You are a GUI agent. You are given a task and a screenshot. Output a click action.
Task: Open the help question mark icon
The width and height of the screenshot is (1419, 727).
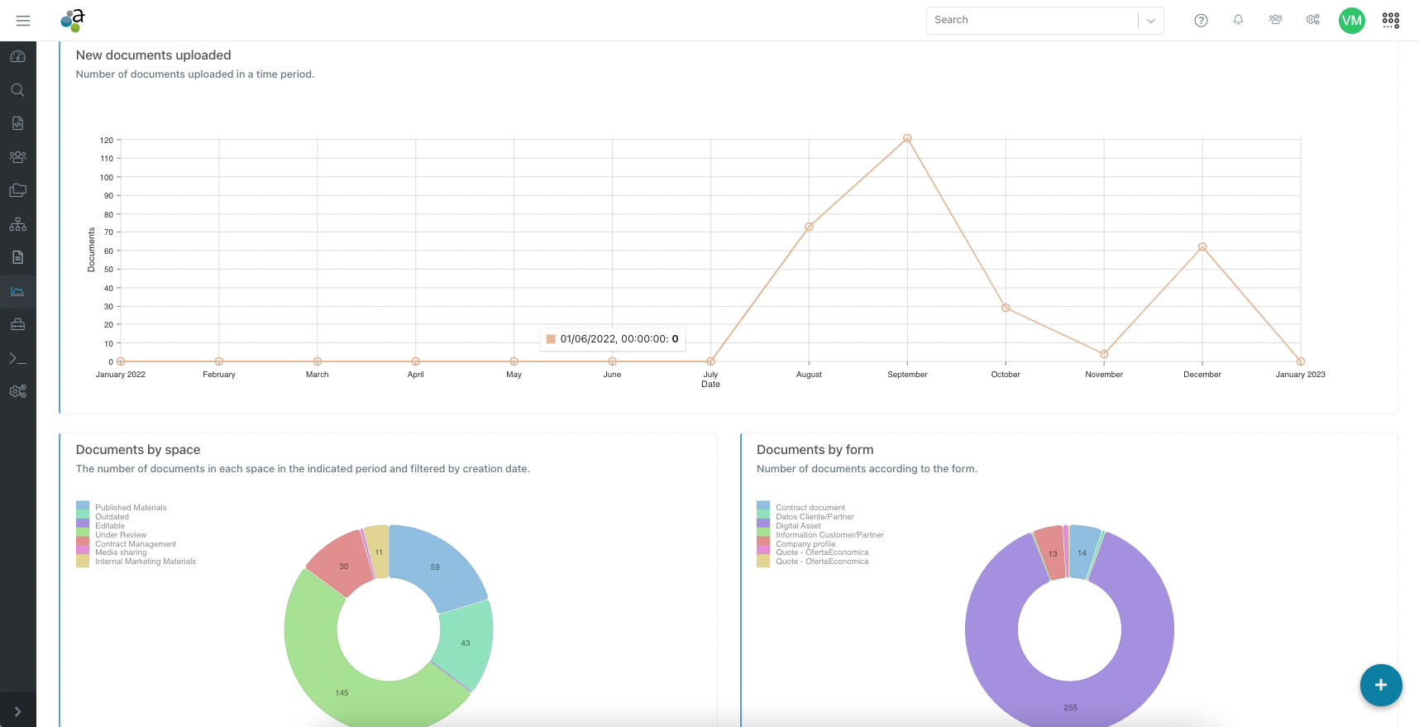[1201, 21]
